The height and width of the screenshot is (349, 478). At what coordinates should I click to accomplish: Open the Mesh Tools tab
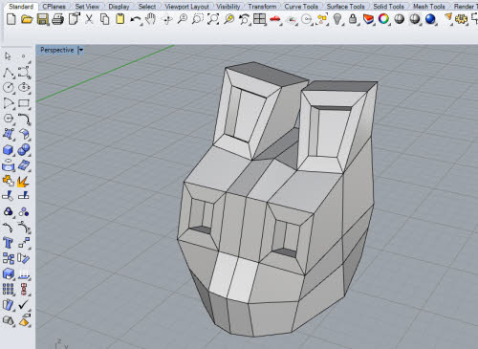(x=429, y=7)
